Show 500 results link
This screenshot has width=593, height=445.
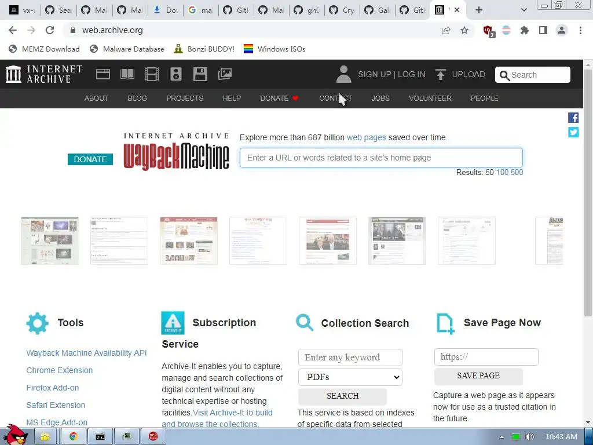517,173
